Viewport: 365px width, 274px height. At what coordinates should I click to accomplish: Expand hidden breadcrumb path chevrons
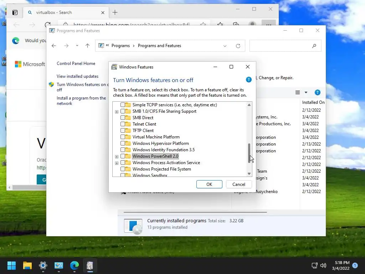pos(107,45)
